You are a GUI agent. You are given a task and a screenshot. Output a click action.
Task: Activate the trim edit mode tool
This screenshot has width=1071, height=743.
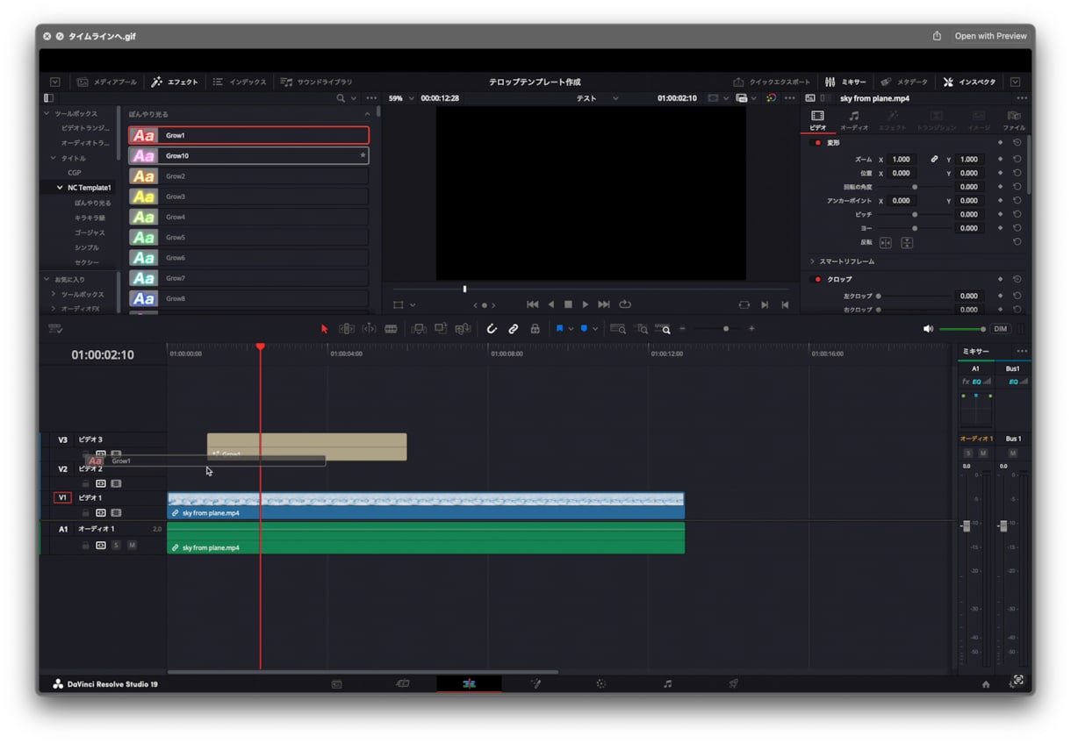(x=347, y=329)
